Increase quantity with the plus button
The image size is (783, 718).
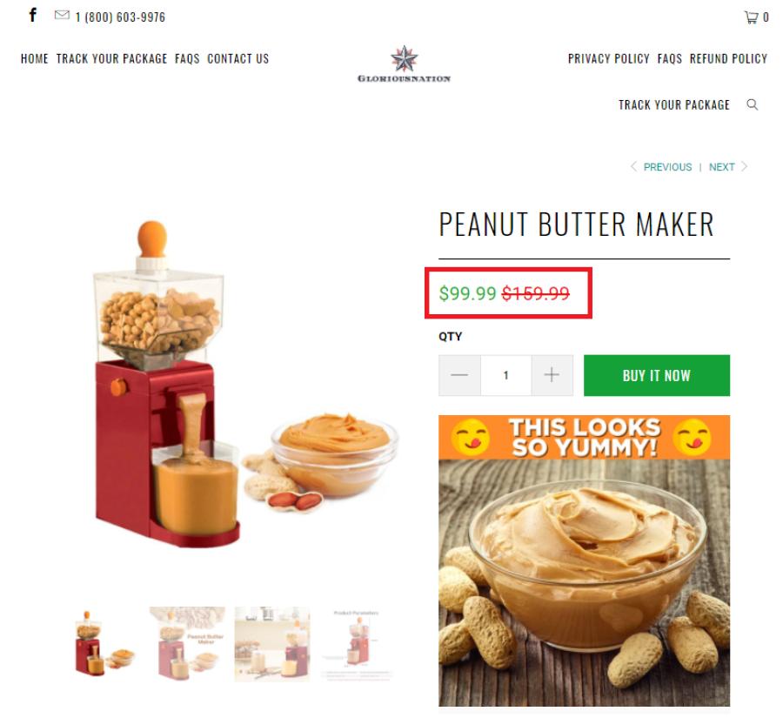[x=552, y=375]
